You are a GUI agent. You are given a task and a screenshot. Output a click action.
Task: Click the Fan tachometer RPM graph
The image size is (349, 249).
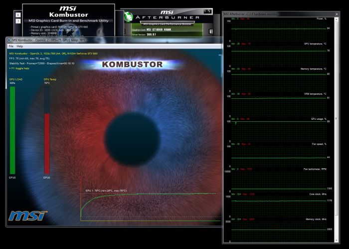pos(279,182)
